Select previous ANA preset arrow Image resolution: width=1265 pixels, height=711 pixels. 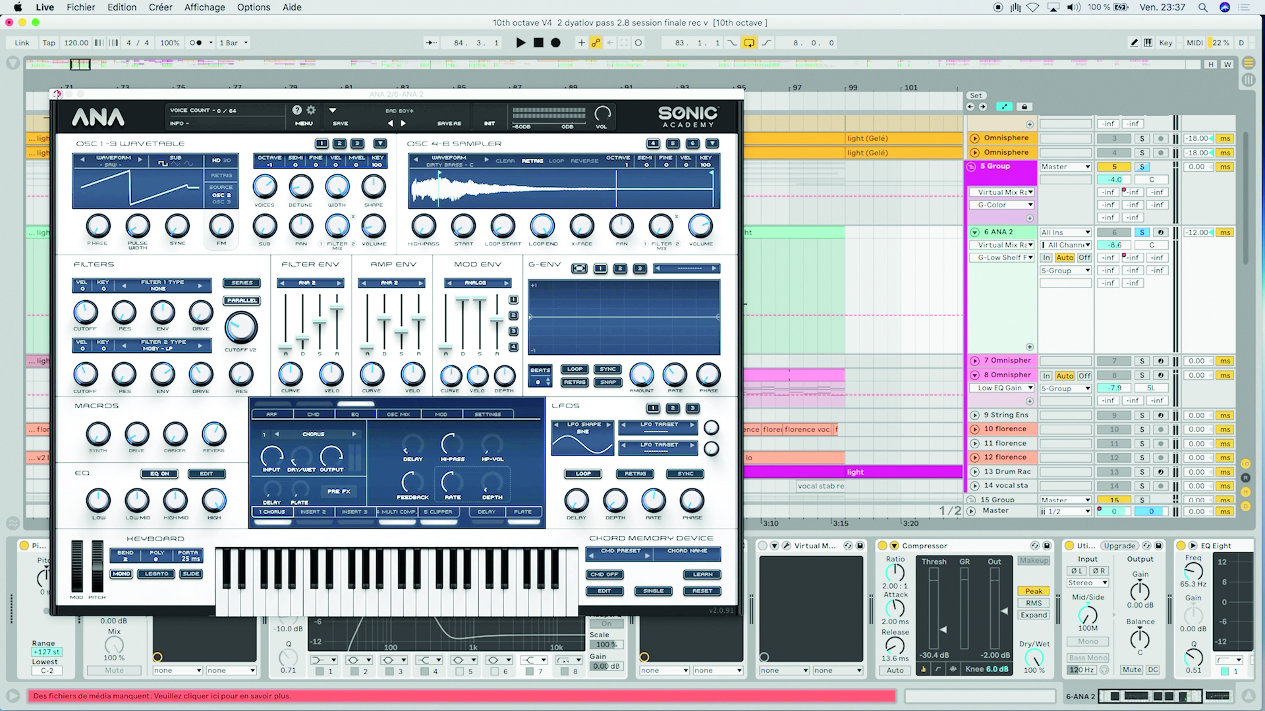tap(390, 123)
